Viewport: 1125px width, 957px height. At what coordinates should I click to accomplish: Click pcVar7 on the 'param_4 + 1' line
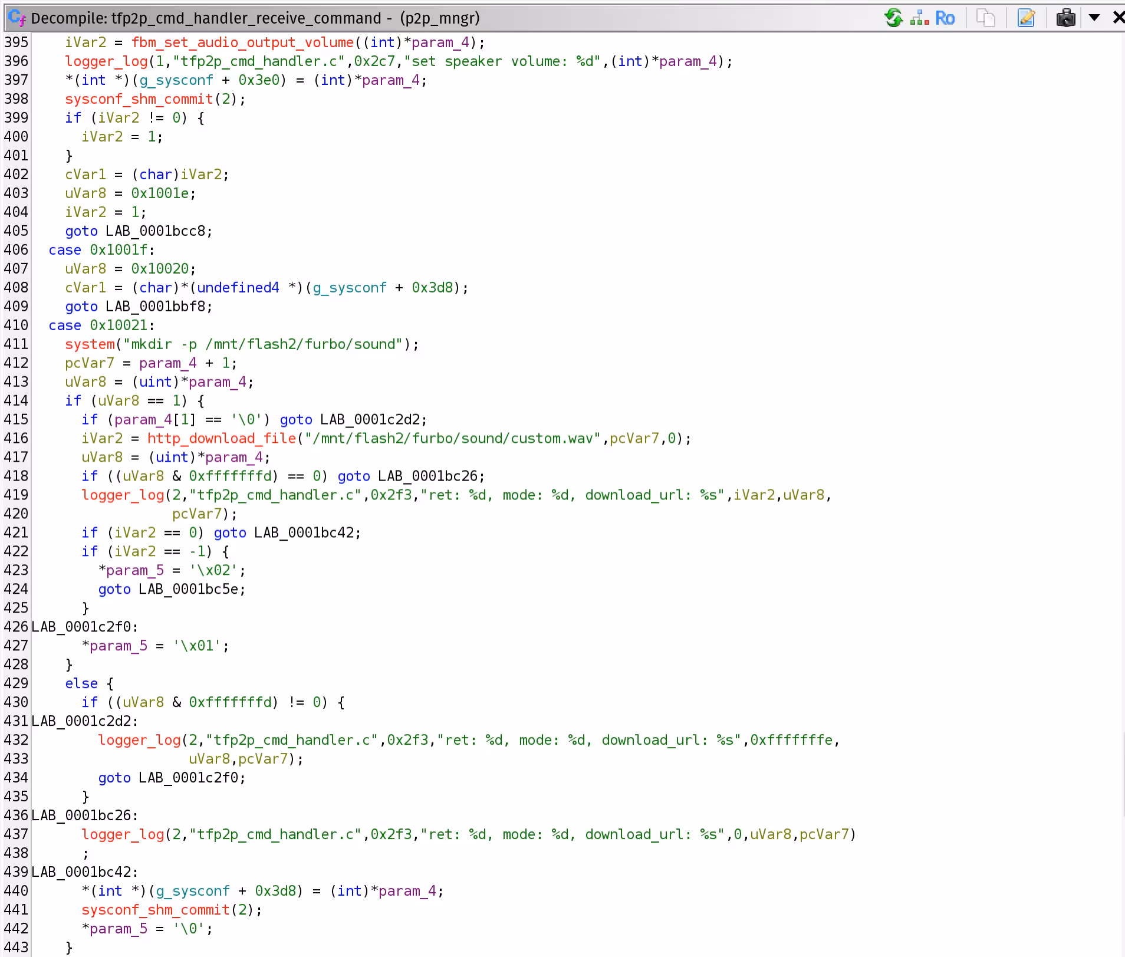(89, 363)
